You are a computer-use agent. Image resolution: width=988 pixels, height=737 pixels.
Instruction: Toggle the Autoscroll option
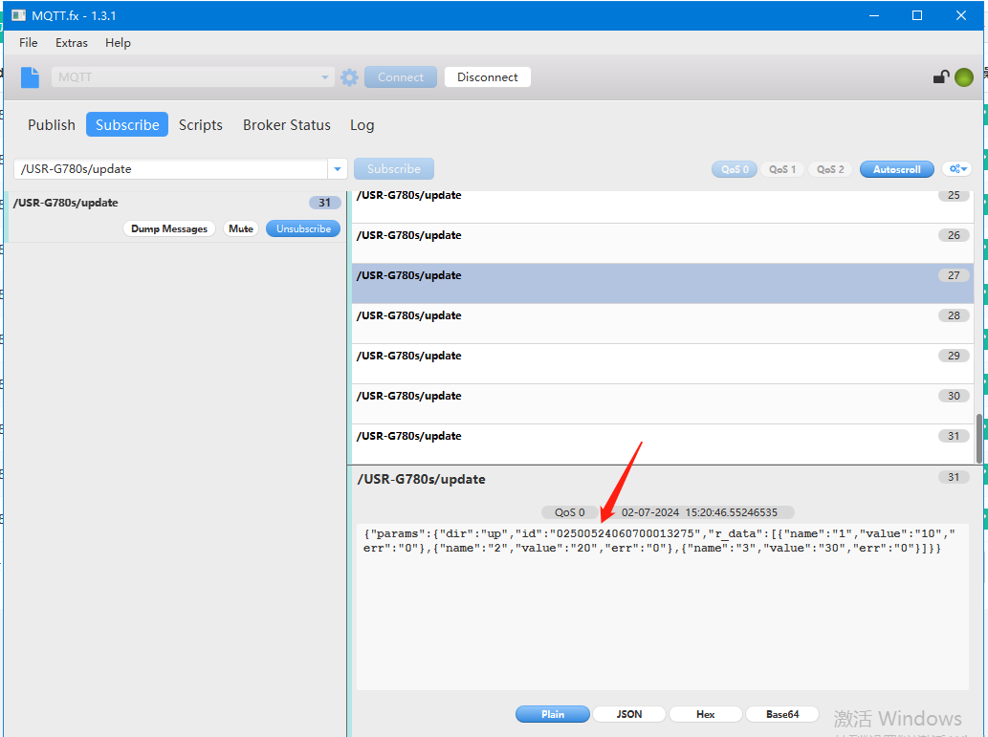coord(896,169)
